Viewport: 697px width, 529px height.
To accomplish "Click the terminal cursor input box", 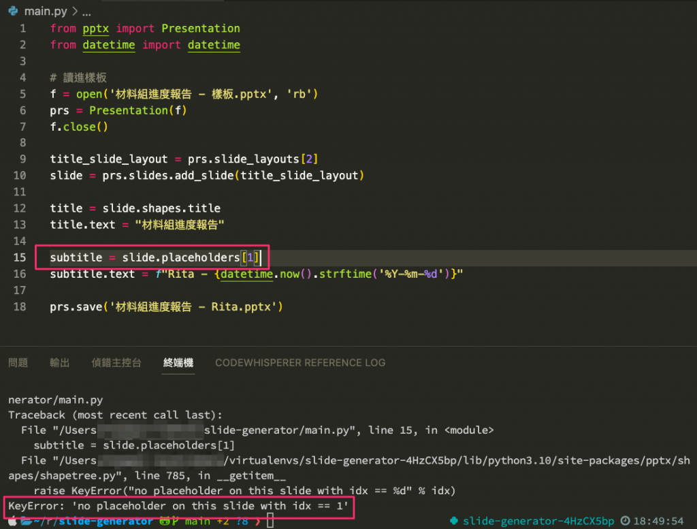I will 270,521.
